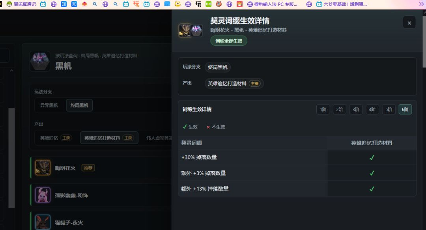Close the 契灵词缀生效详情 panel
The width and height of the screenshot is (426, 230).
click(x=409, y=23)
